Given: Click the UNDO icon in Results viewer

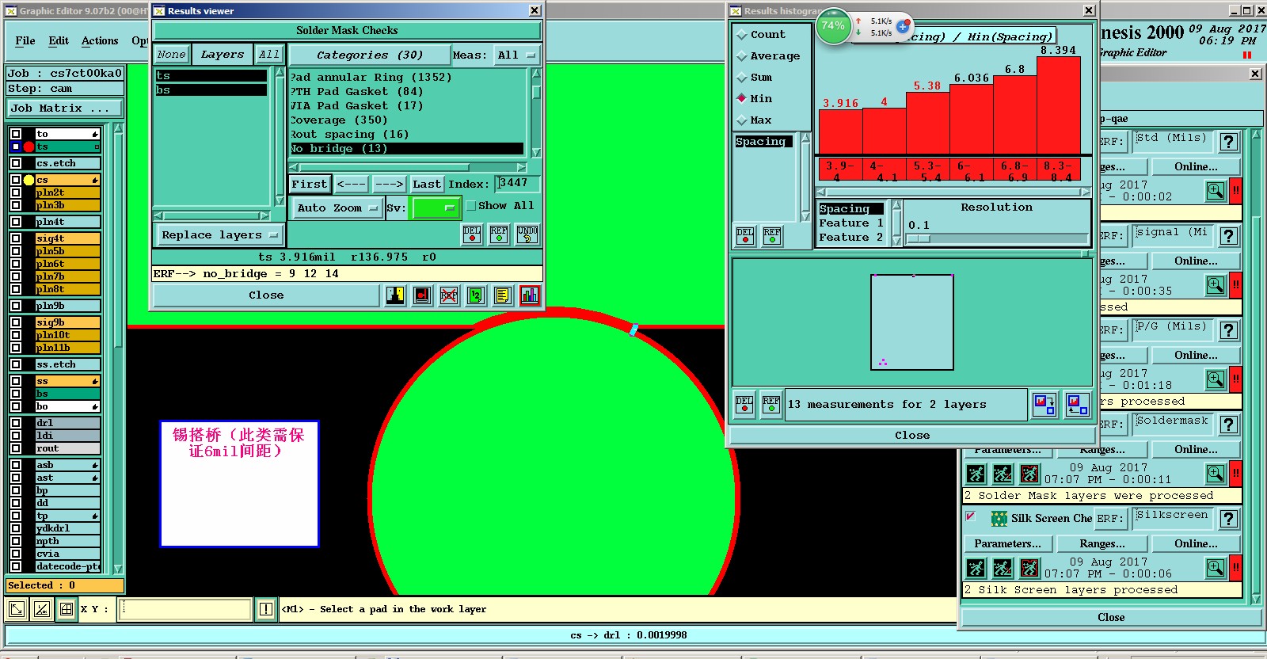Looking at the screenshot, I should 527,234.
